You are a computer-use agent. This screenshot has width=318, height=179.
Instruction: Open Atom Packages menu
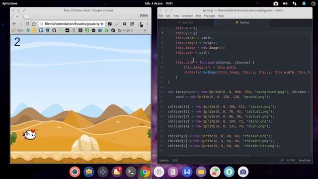pyautogui.click(x=210, y=16)
